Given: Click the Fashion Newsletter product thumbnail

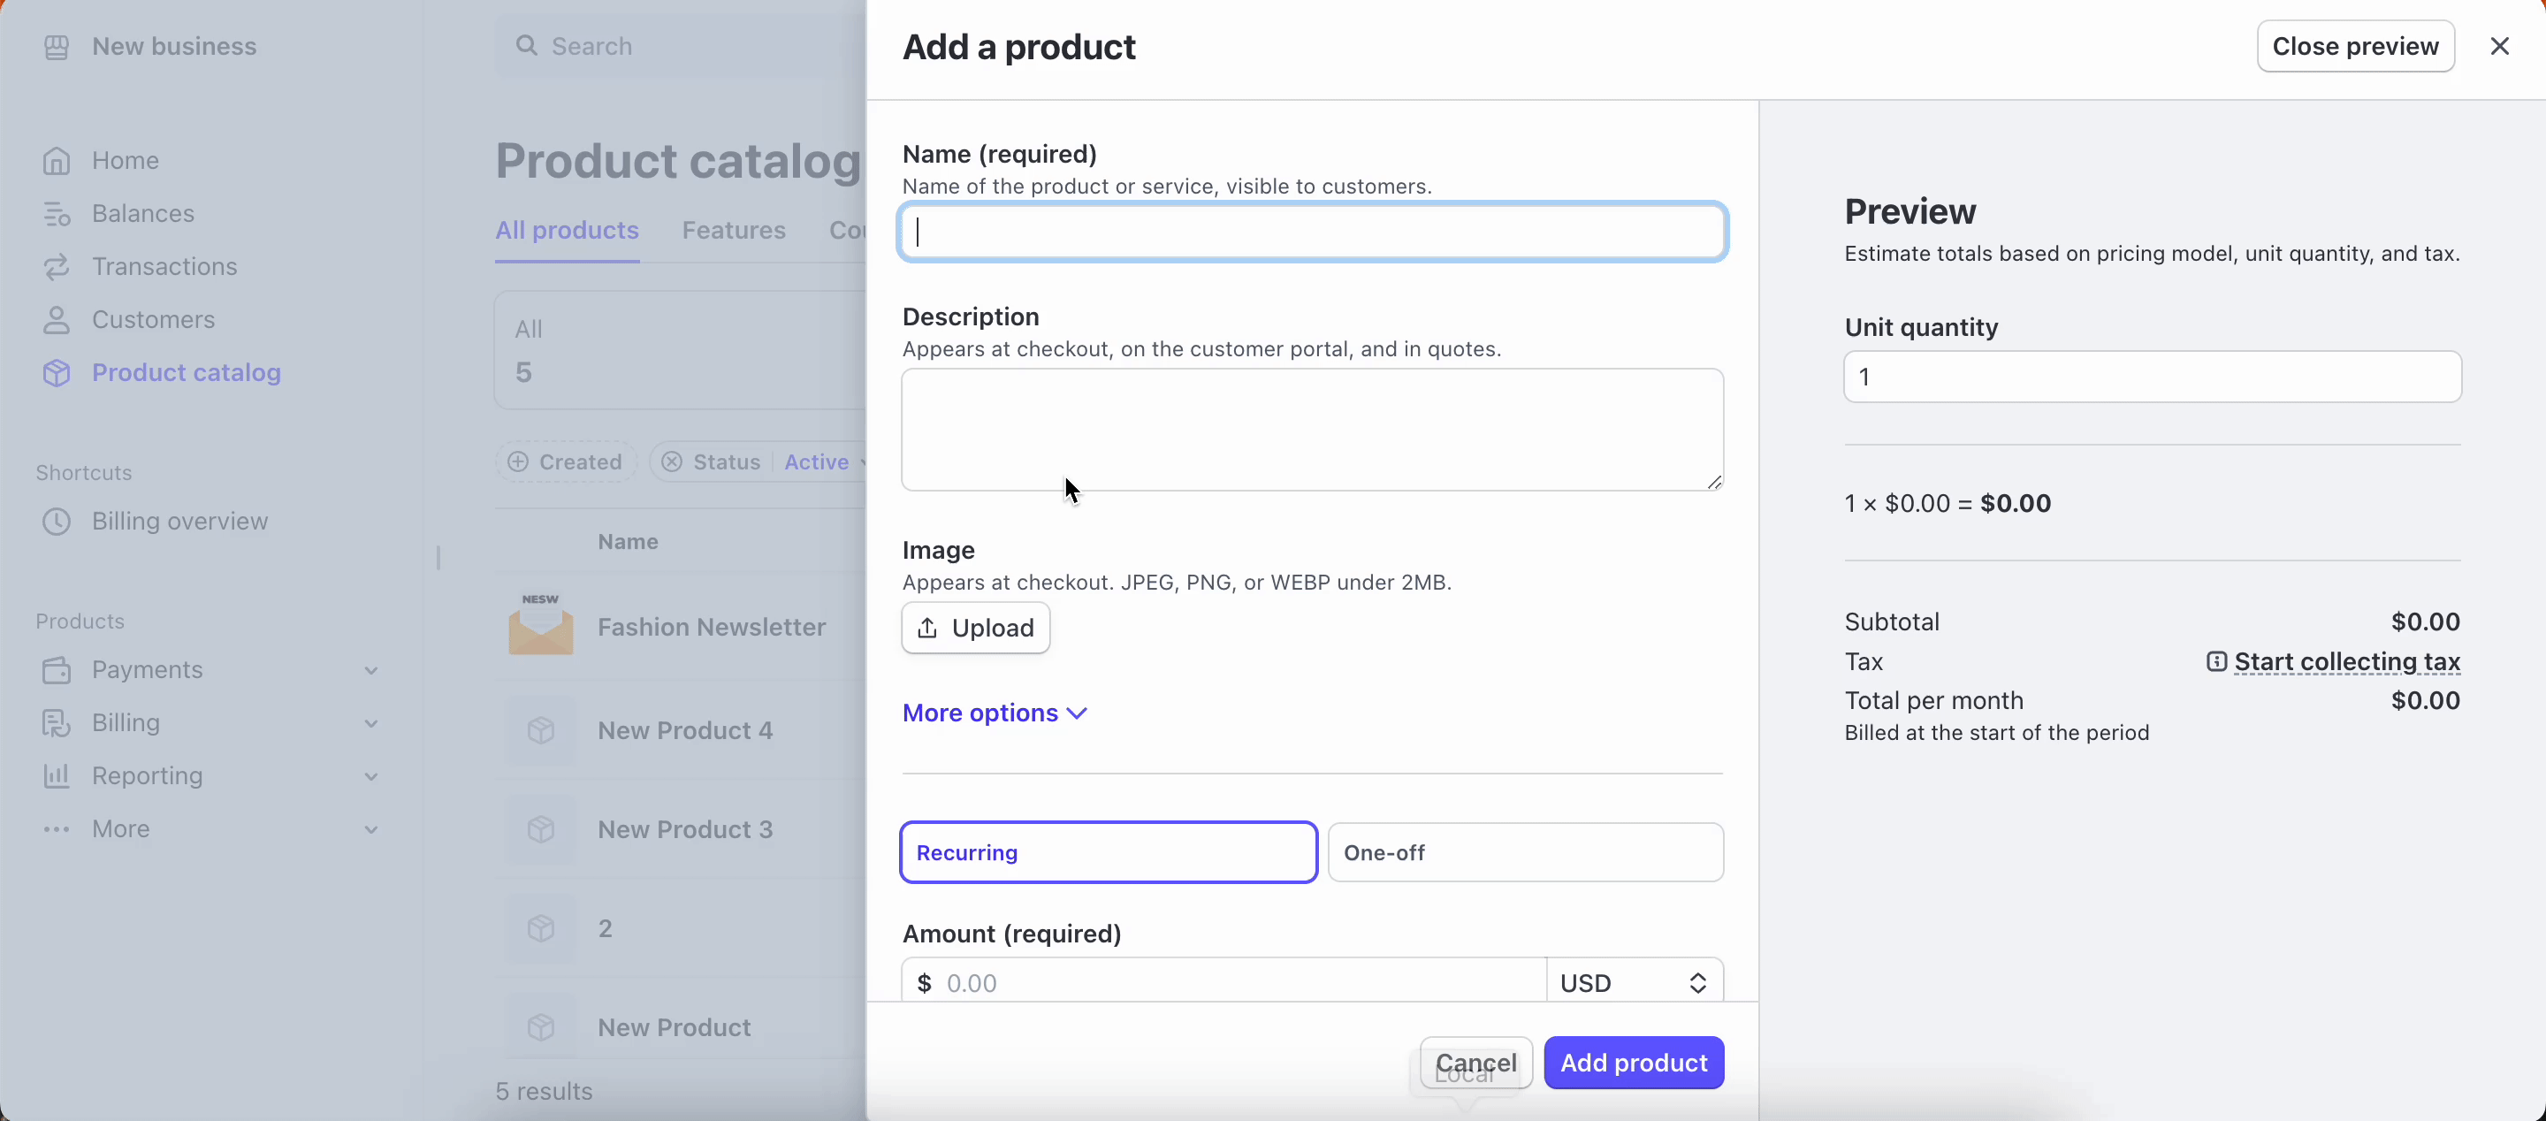Looking at the screenshot, I should [541, 627].
